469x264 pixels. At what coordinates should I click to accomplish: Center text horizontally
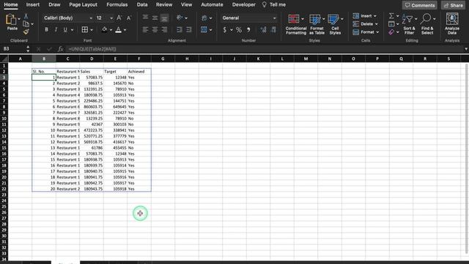point(155,29)
